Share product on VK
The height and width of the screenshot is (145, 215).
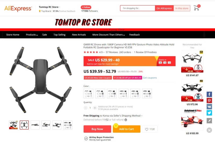209,107
